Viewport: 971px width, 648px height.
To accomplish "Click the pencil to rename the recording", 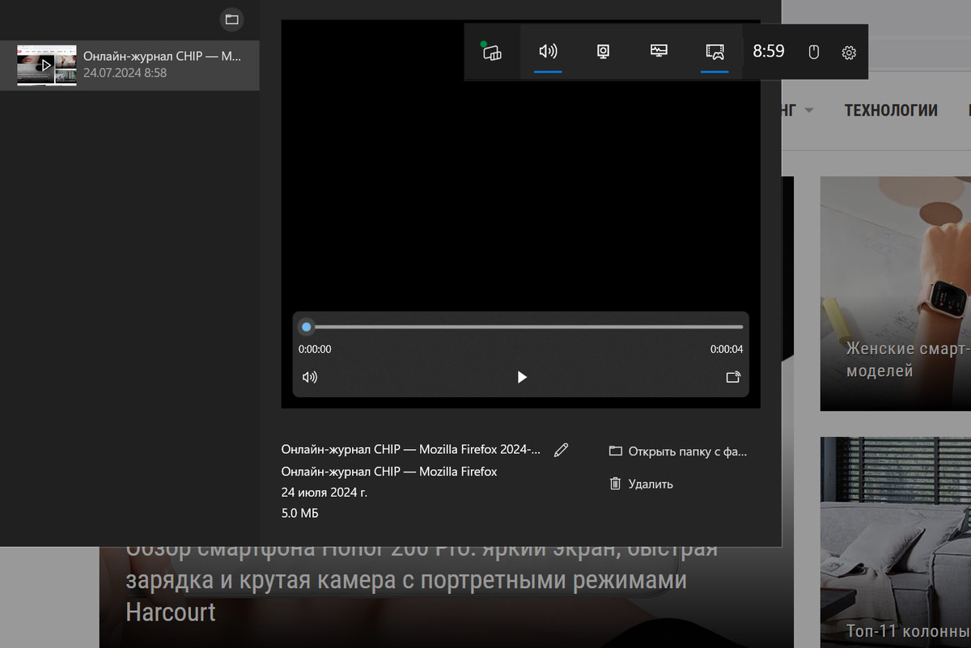I will (x=561, y=449).
